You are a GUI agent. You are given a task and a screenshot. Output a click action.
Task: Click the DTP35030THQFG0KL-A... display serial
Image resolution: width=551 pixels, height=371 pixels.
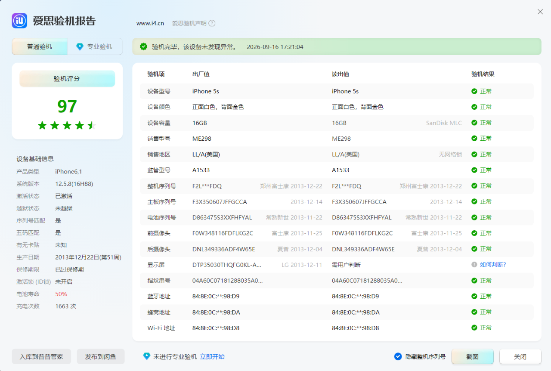227,265
